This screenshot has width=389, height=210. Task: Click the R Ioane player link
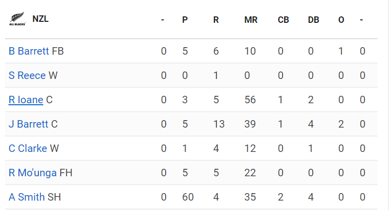click(26, 100)
